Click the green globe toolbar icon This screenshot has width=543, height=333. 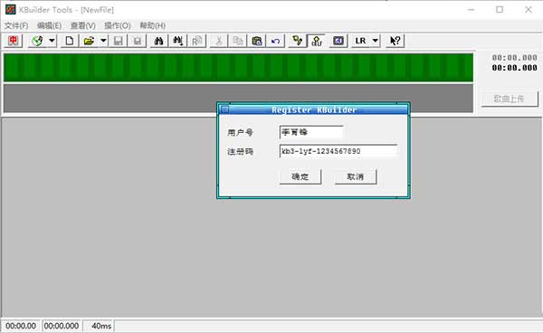pyautogui.click(x=37, y=41)
